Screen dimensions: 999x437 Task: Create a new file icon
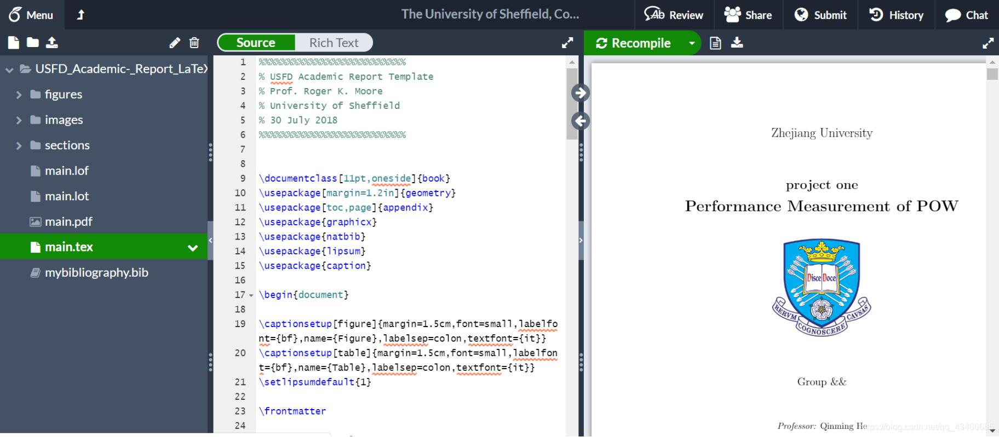pos(14,43)
